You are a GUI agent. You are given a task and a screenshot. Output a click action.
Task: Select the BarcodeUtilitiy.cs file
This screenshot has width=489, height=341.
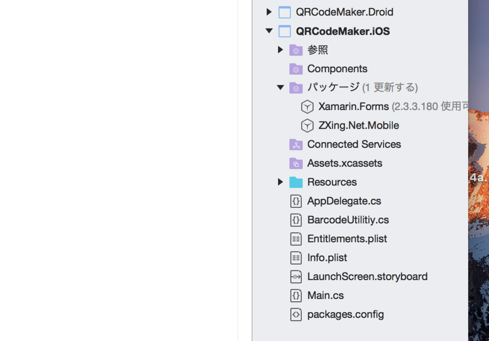(x=348, y=220)
